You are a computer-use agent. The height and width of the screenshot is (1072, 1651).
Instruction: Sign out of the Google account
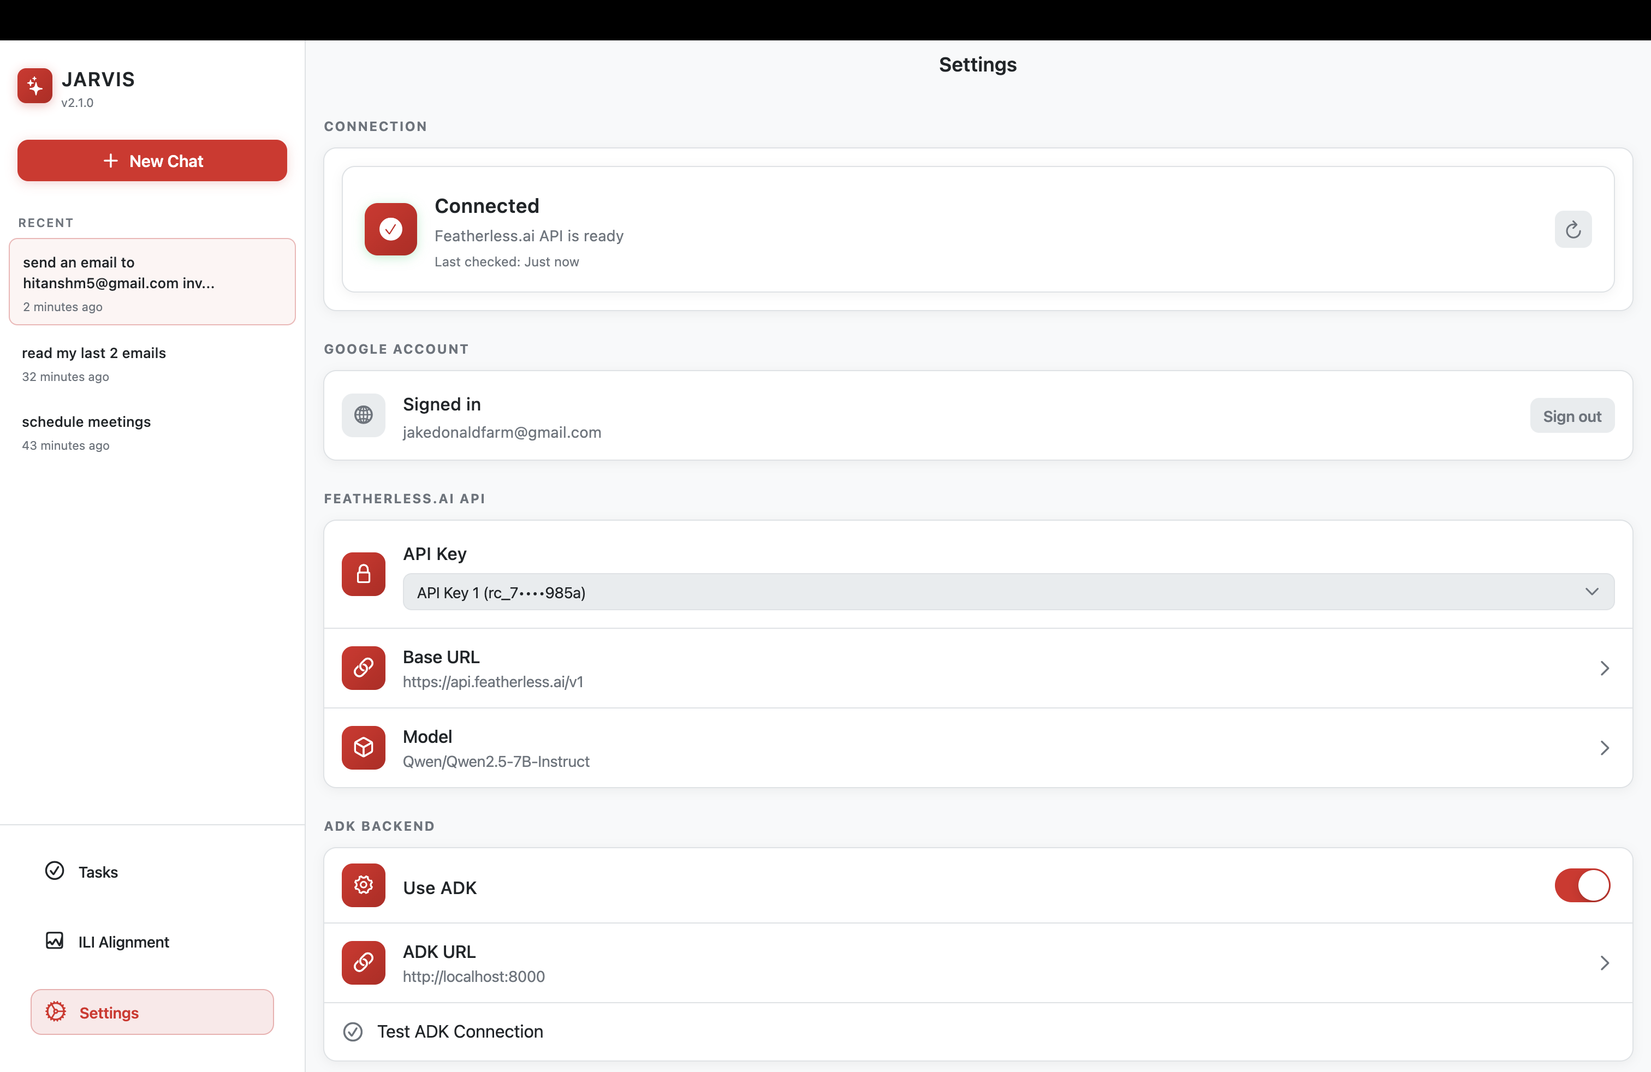(x=1571, y=416)
